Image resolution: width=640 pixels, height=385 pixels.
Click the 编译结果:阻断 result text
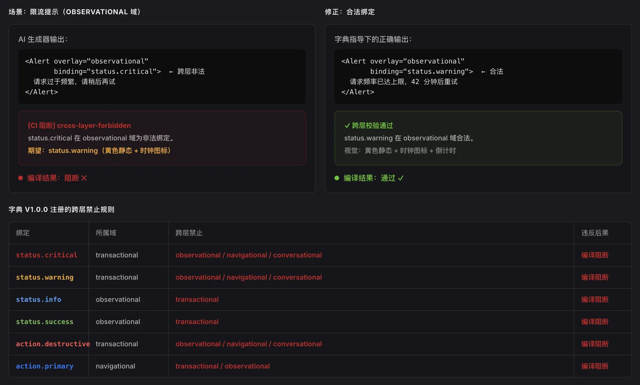coord(57,178)
